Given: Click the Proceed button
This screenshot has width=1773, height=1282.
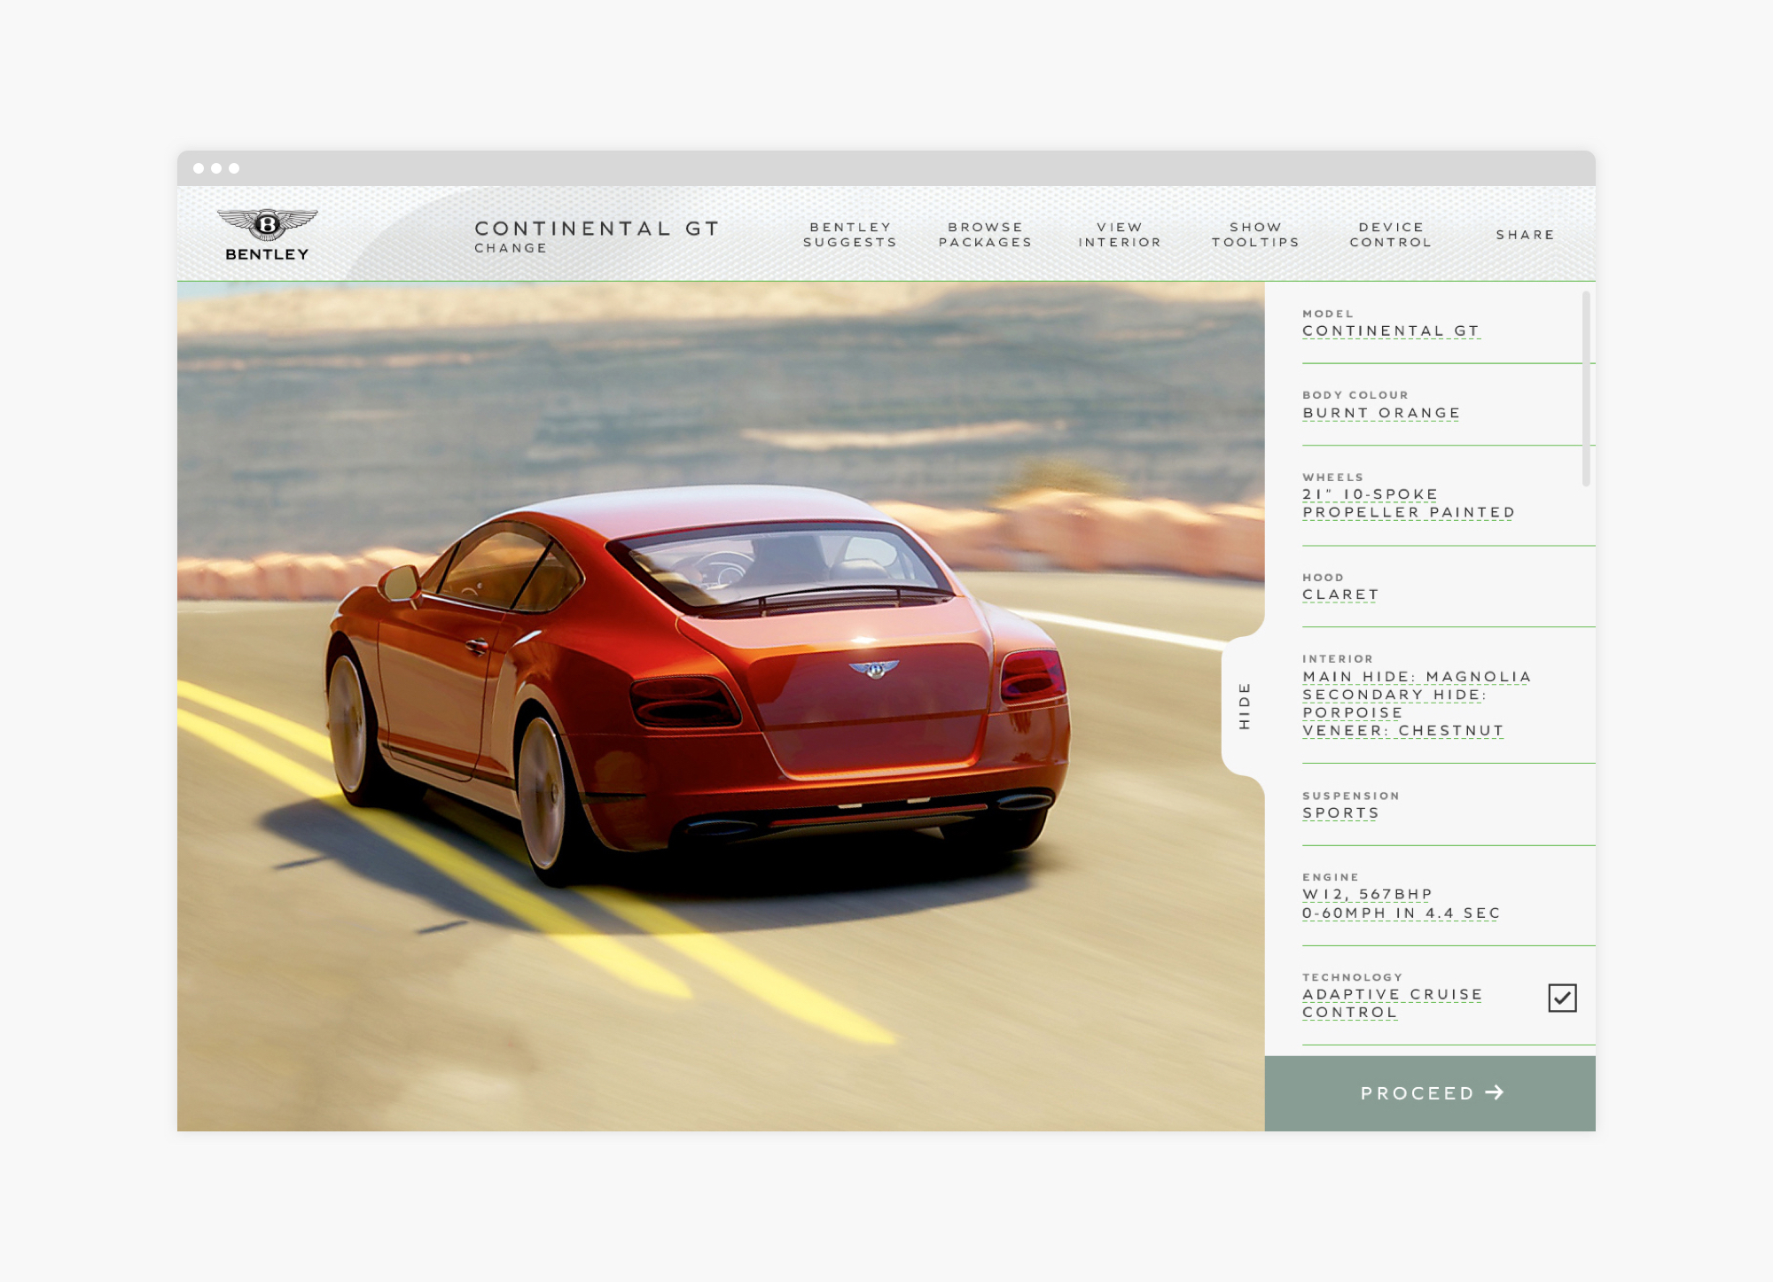Looking at the screenshot, I should pyautogui.click(x=1430, y=1093).
